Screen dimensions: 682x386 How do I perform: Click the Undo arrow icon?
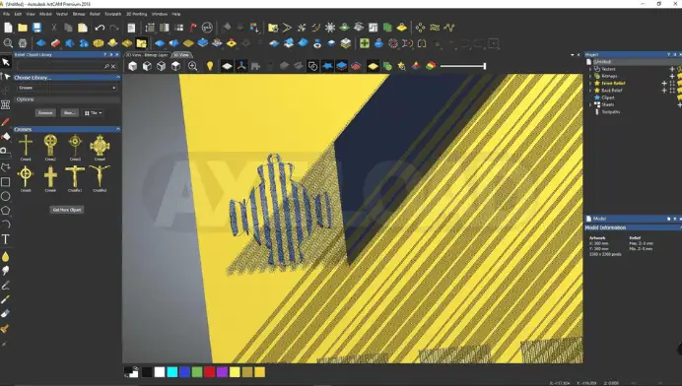pos(100,28)
